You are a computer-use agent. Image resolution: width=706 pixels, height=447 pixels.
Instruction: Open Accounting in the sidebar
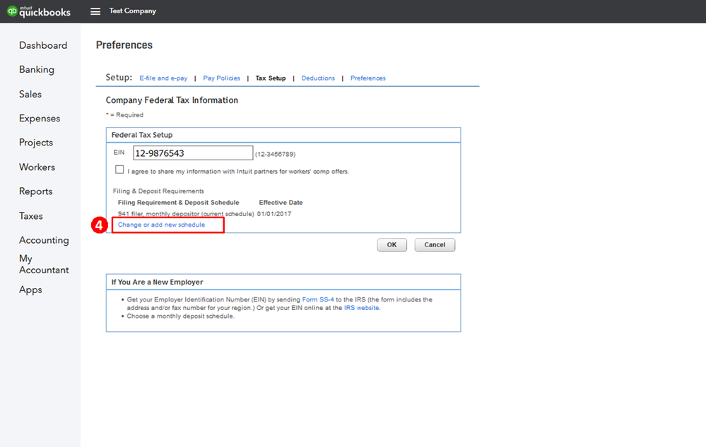(x=44, y=240)
